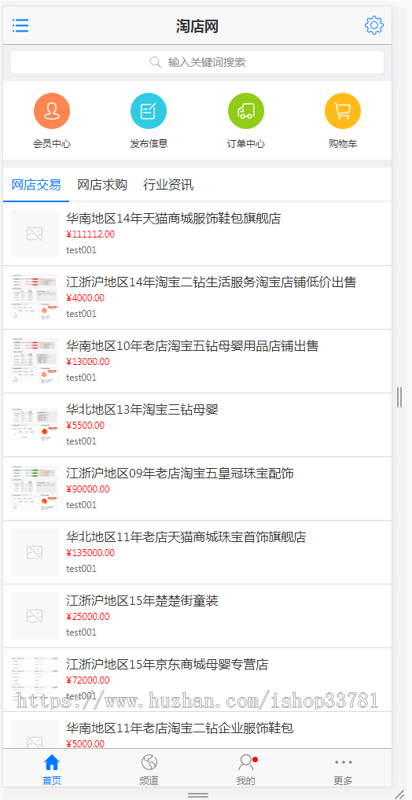Click price ¥90000.00
The image size is (412, 800).
click(88, 489)
